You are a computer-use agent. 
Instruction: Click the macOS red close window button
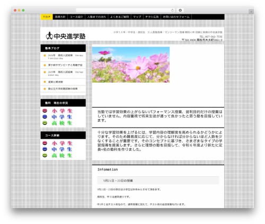[15, 11]
